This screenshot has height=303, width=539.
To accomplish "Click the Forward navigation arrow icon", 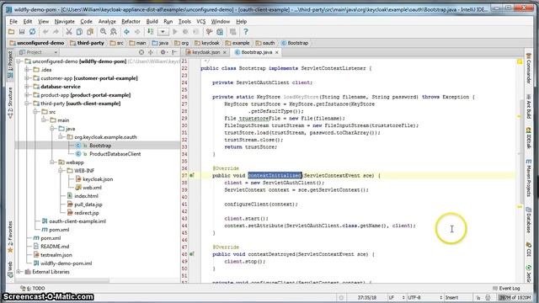I will click(137, 32).
